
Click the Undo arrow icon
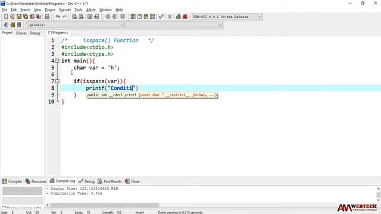(58, 17)
